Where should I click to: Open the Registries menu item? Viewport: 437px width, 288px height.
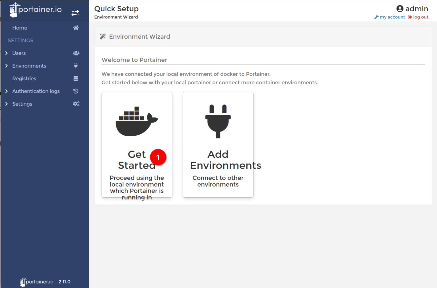(x=24, y=79)
